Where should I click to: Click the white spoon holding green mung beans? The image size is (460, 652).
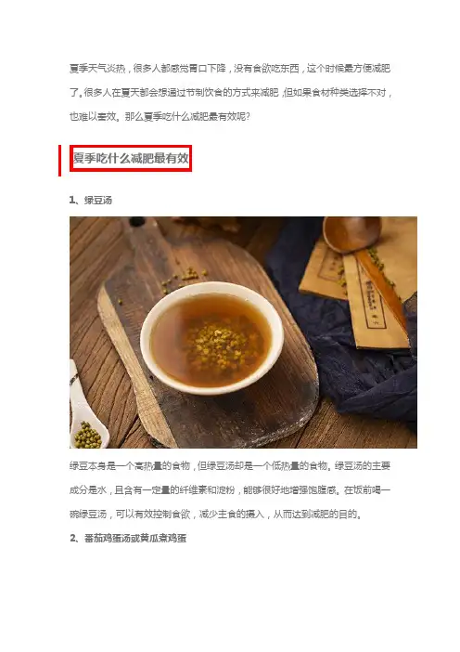(x=86, y=411)
